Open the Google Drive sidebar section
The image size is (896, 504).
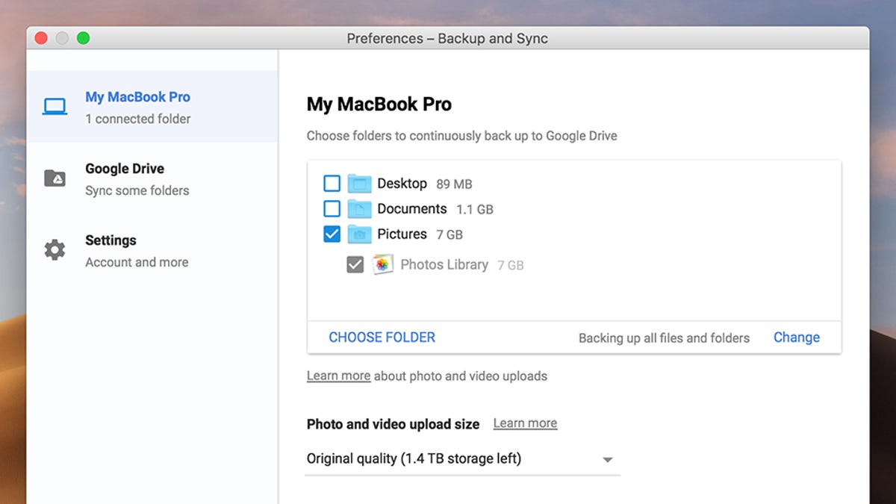(x=152, y=178)
